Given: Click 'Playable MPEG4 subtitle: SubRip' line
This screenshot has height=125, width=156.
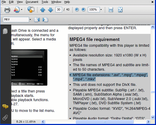Looking at the screenshot, I should point(111,97).
